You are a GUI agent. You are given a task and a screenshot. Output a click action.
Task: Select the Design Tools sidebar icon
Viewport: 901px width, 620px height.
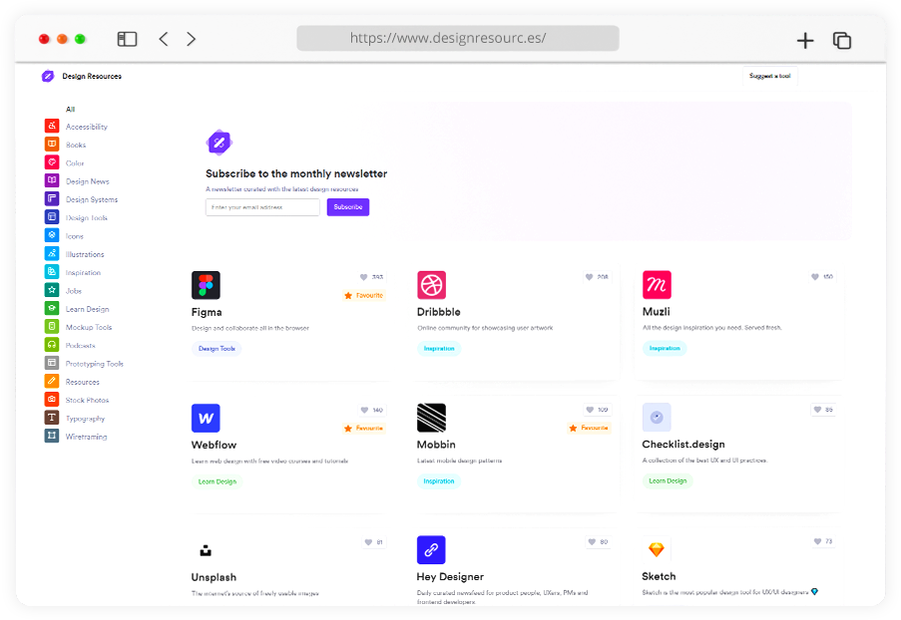[52, 217]
